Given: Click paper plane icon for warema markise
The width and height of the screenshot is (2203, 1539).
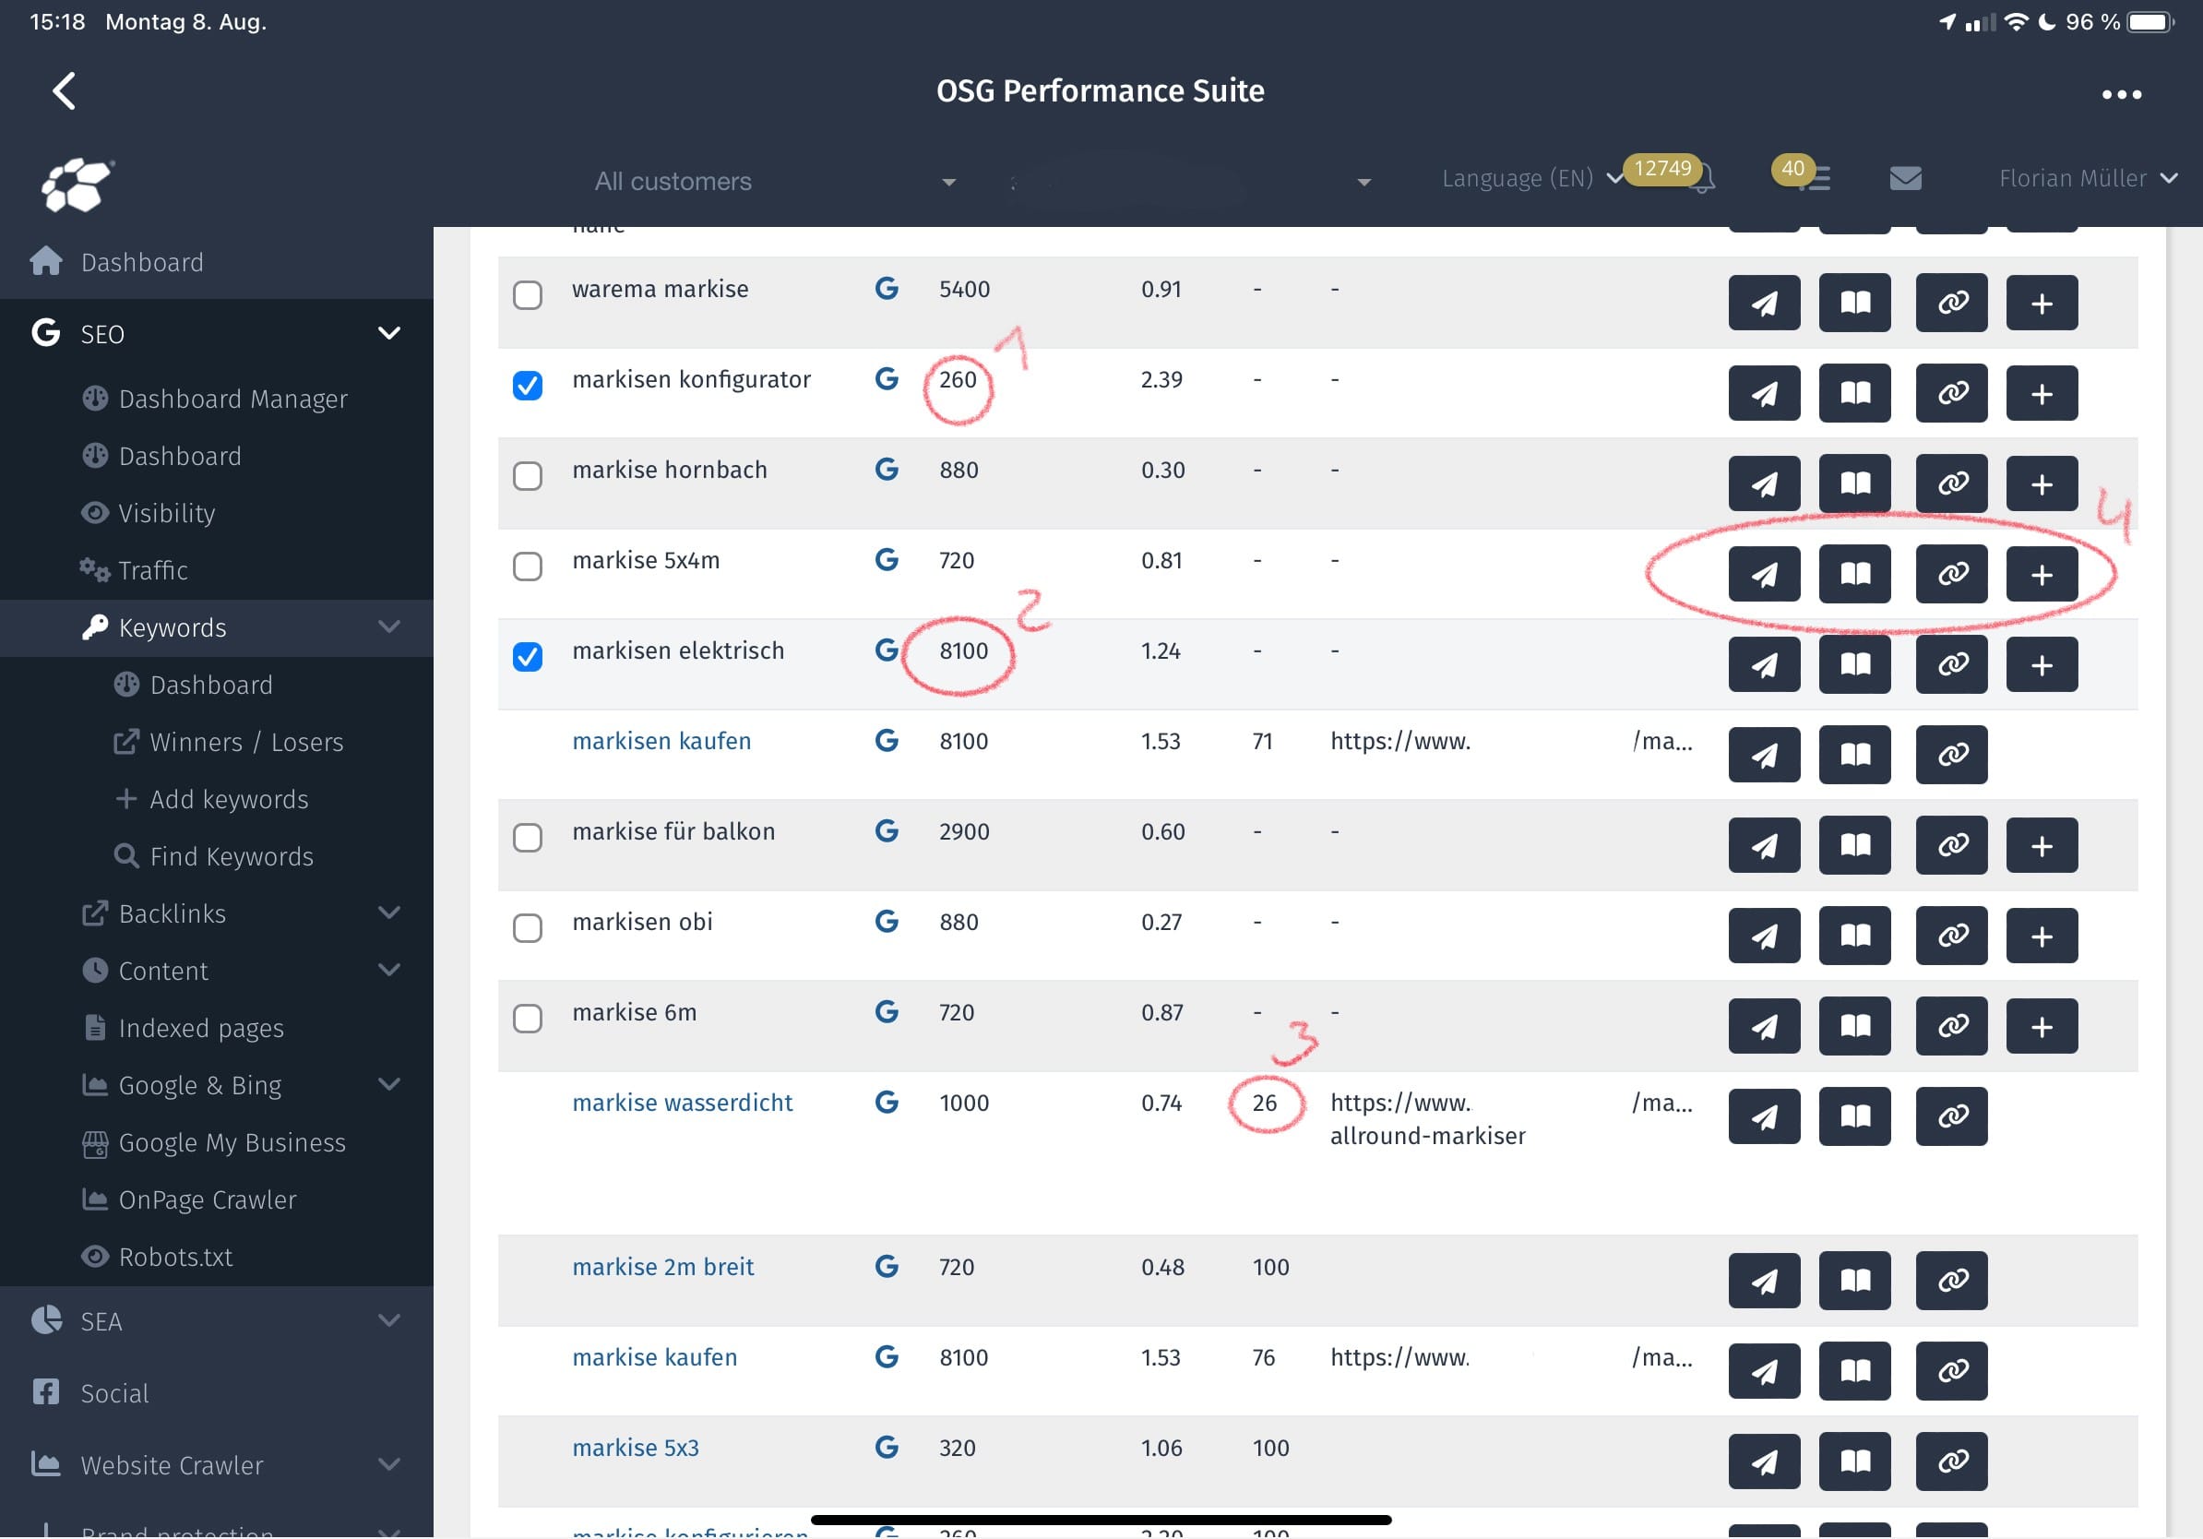Looking at the screenshot, I should [x=1764, y=304].
